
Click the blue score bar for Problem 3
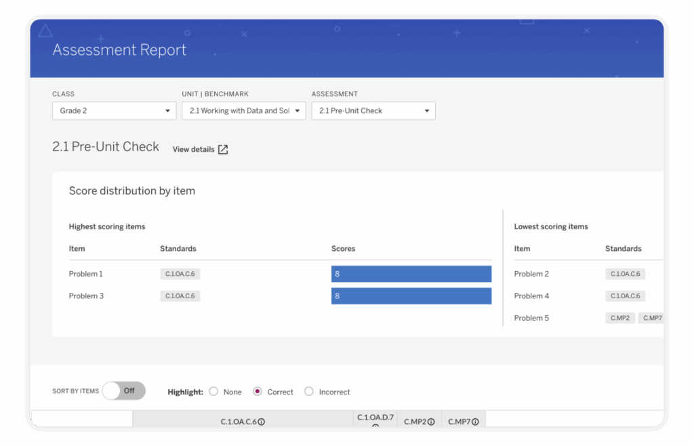pos(411,296)
